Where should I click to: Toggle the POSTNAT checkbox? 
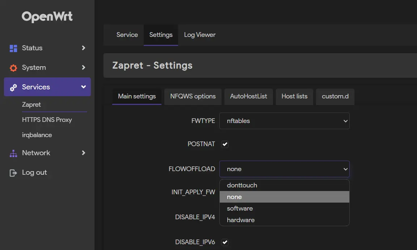click(x=225, y=144)
